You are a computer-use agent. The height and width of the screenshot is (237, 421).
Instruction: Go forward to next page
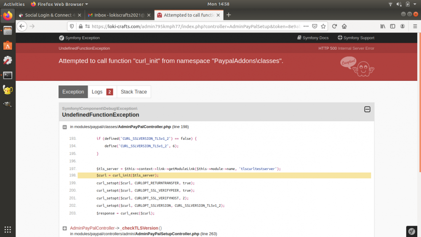point(32,26)
